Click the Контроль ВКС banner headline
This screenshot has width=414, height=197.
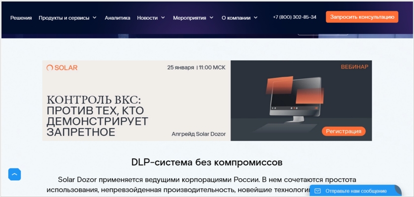tap(97, 116)
